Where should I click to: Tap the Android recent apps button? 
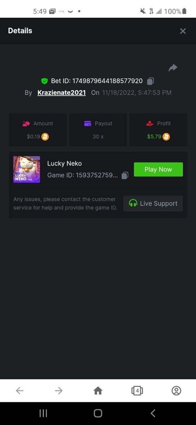(43, 413)
